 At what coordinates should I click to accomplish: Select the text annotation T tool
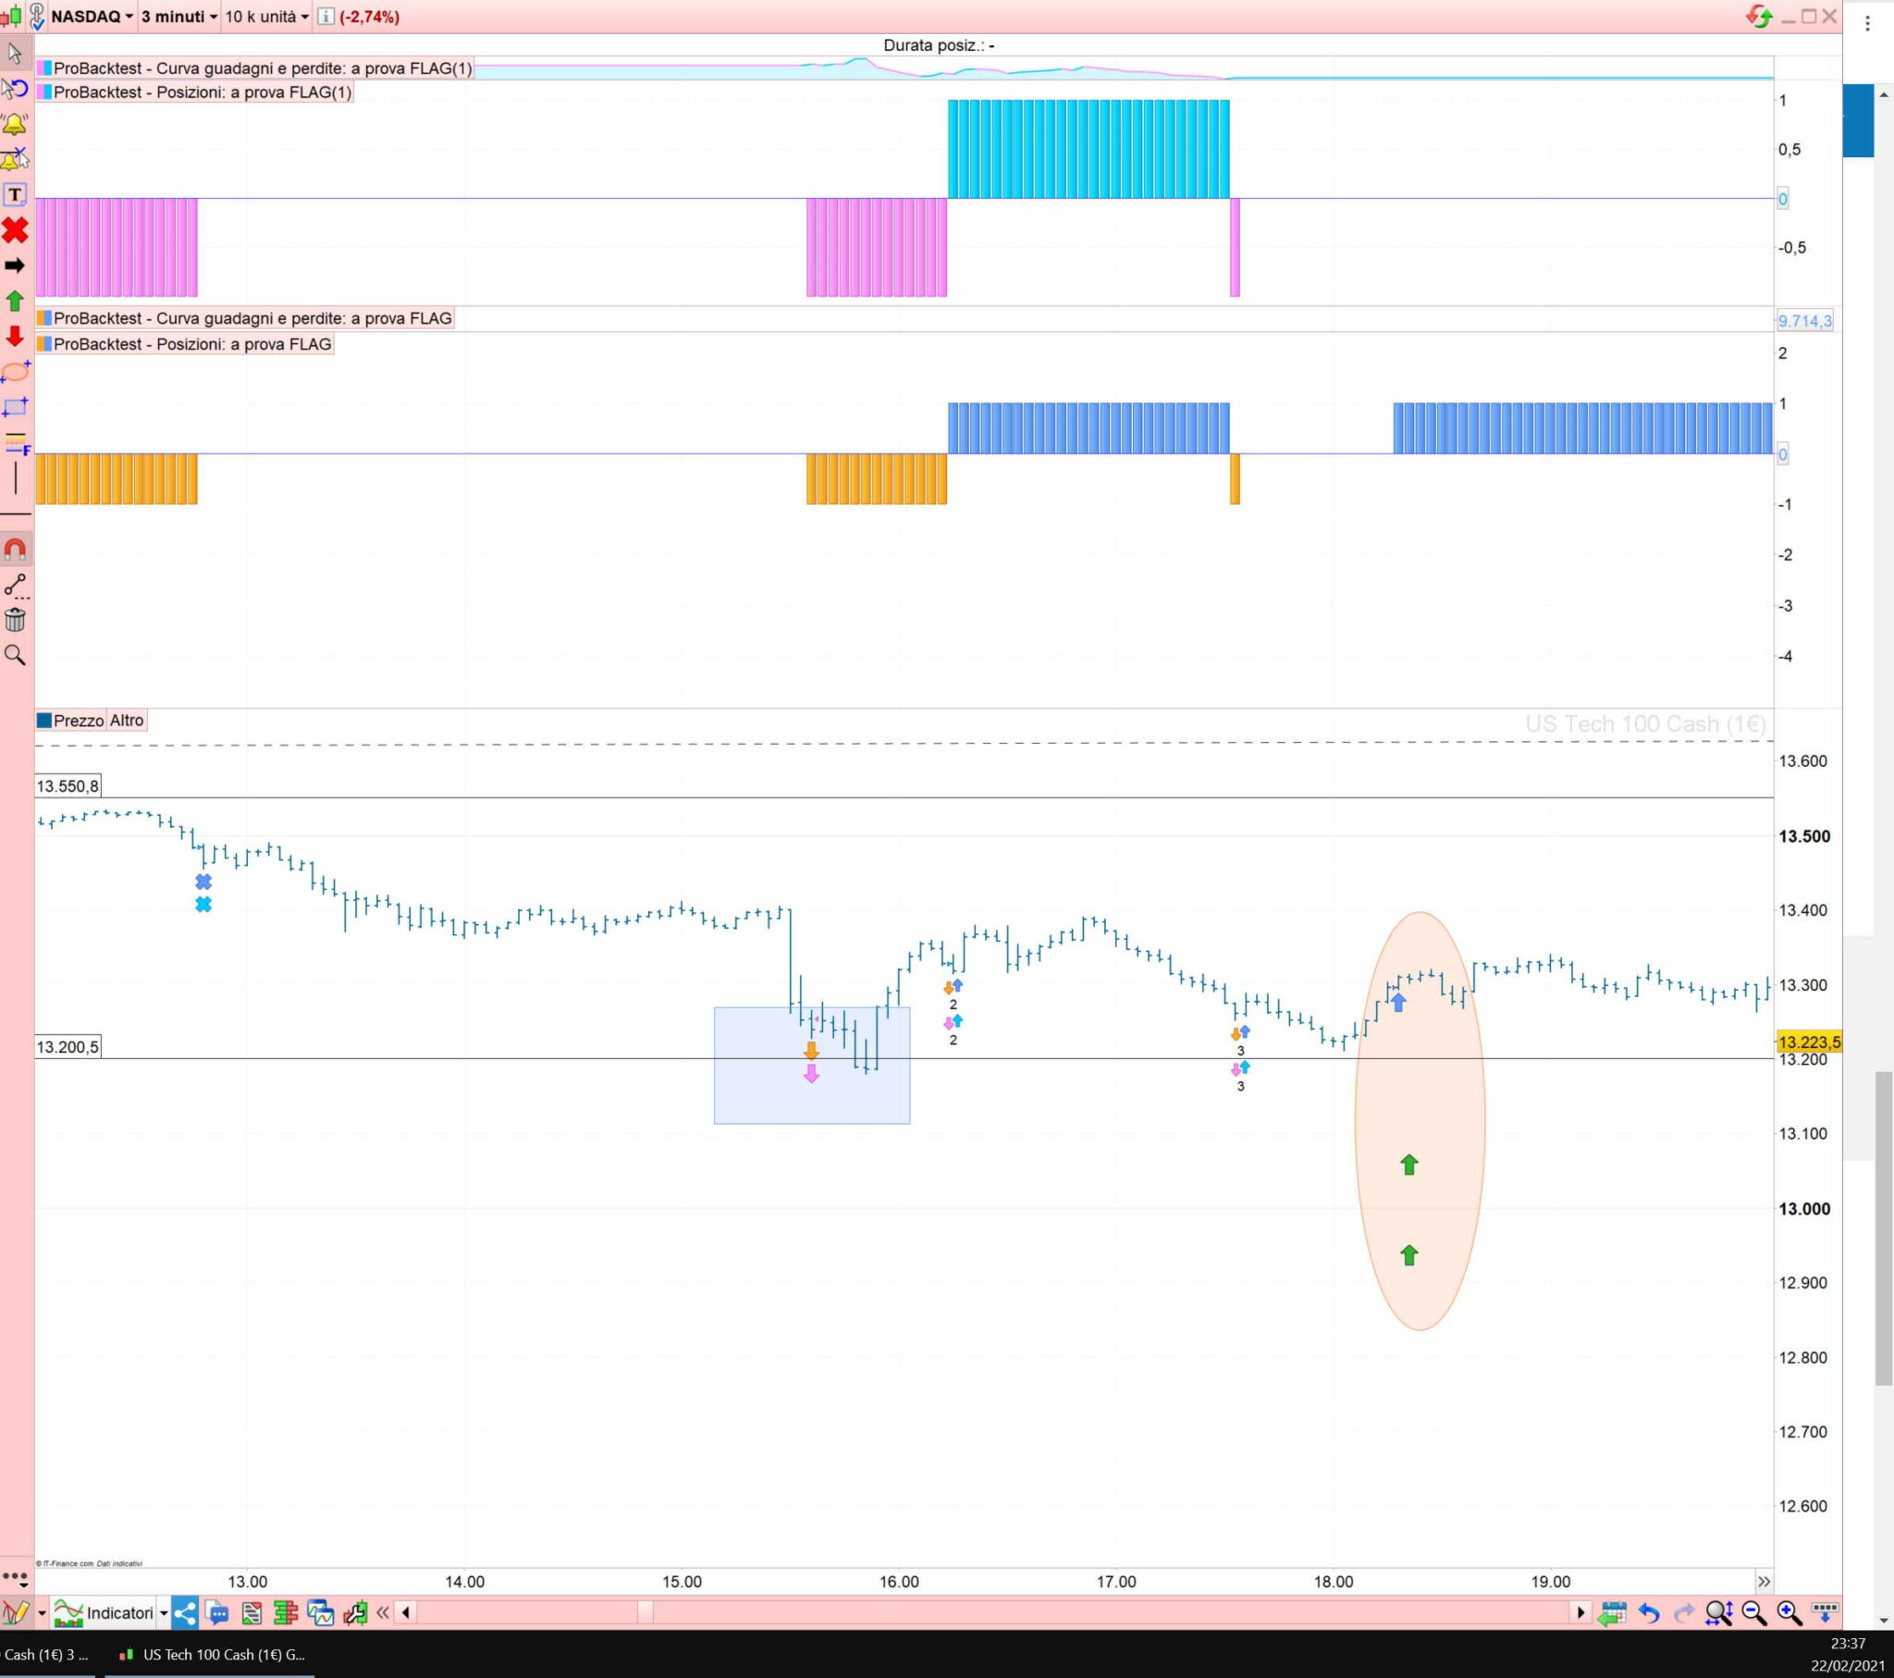[x=15, y=194]
